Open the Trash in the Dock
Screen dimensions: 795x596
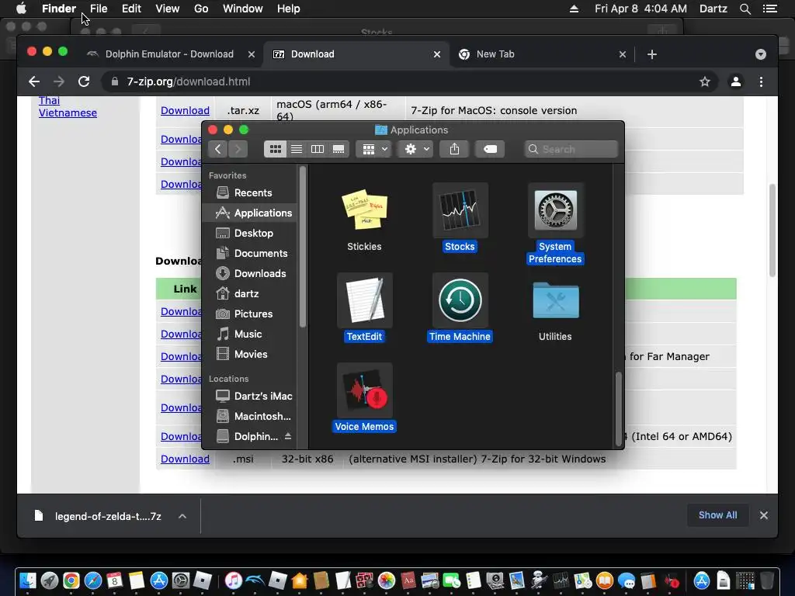(767, 580)
